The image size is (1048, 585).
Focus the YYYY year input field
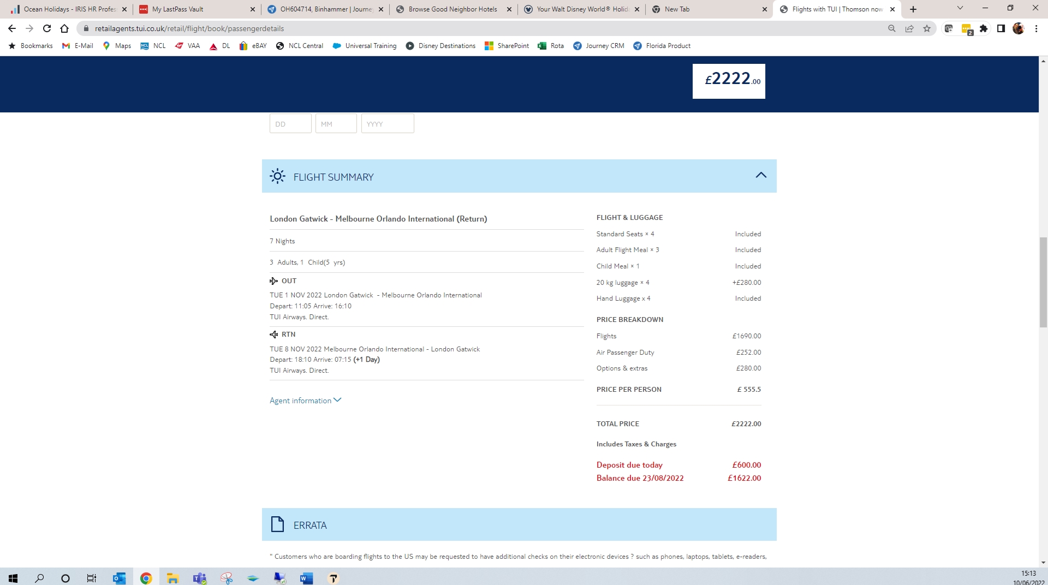click(388, 123)
